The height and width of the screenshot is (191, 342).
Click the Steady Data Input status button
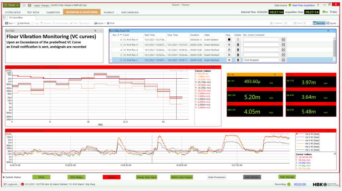click(x=146, y=177)
